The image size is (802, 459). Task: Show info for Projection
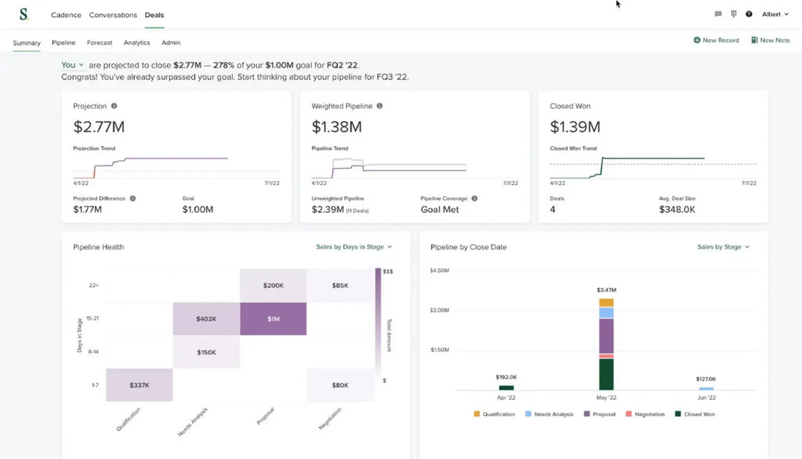[x=114, y=106]
